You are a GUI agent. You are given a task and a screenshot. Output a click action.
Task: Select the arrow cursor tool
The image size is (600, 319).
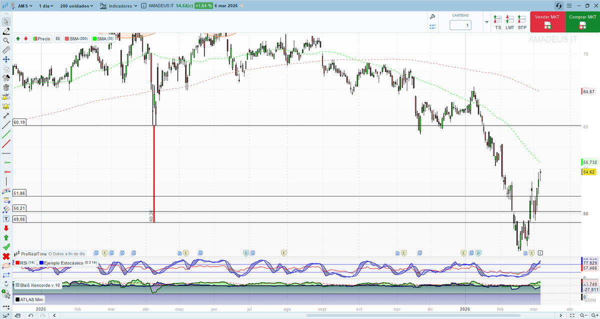click(x=6, y=22)
